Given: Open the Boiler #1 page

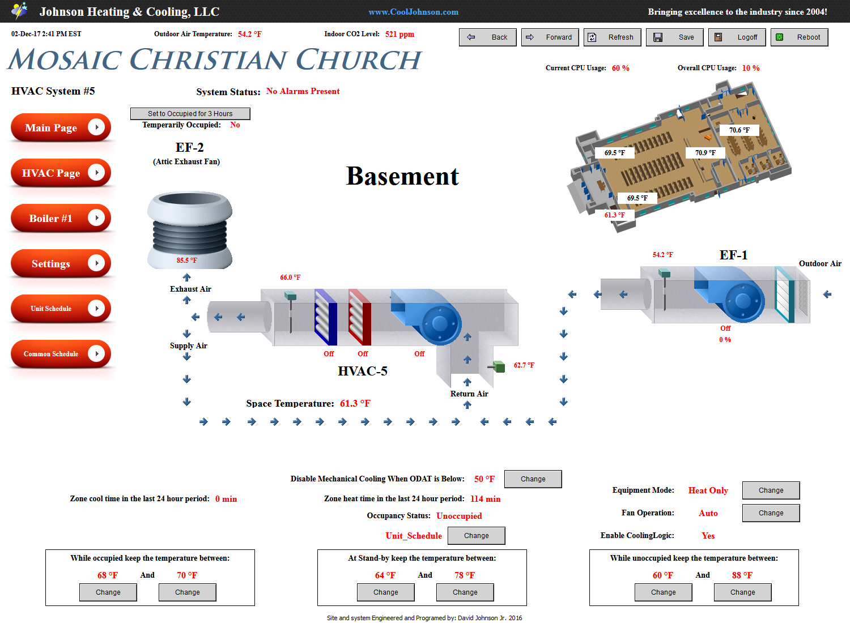Looking at the screenshot, I should tap(61, 218).
